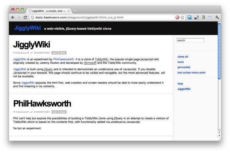Click JigglyWiki link in 'is an experiment' sentence
Image resolution: width=230 pixels, height=153 pixels.
pos(20,59)
